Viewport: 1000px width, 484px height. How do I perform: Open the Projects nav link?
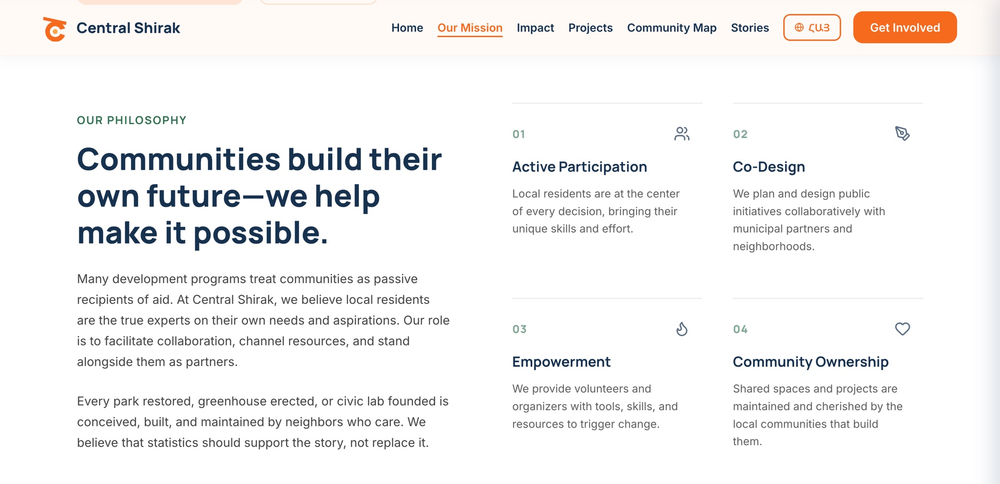click(591, 28)
